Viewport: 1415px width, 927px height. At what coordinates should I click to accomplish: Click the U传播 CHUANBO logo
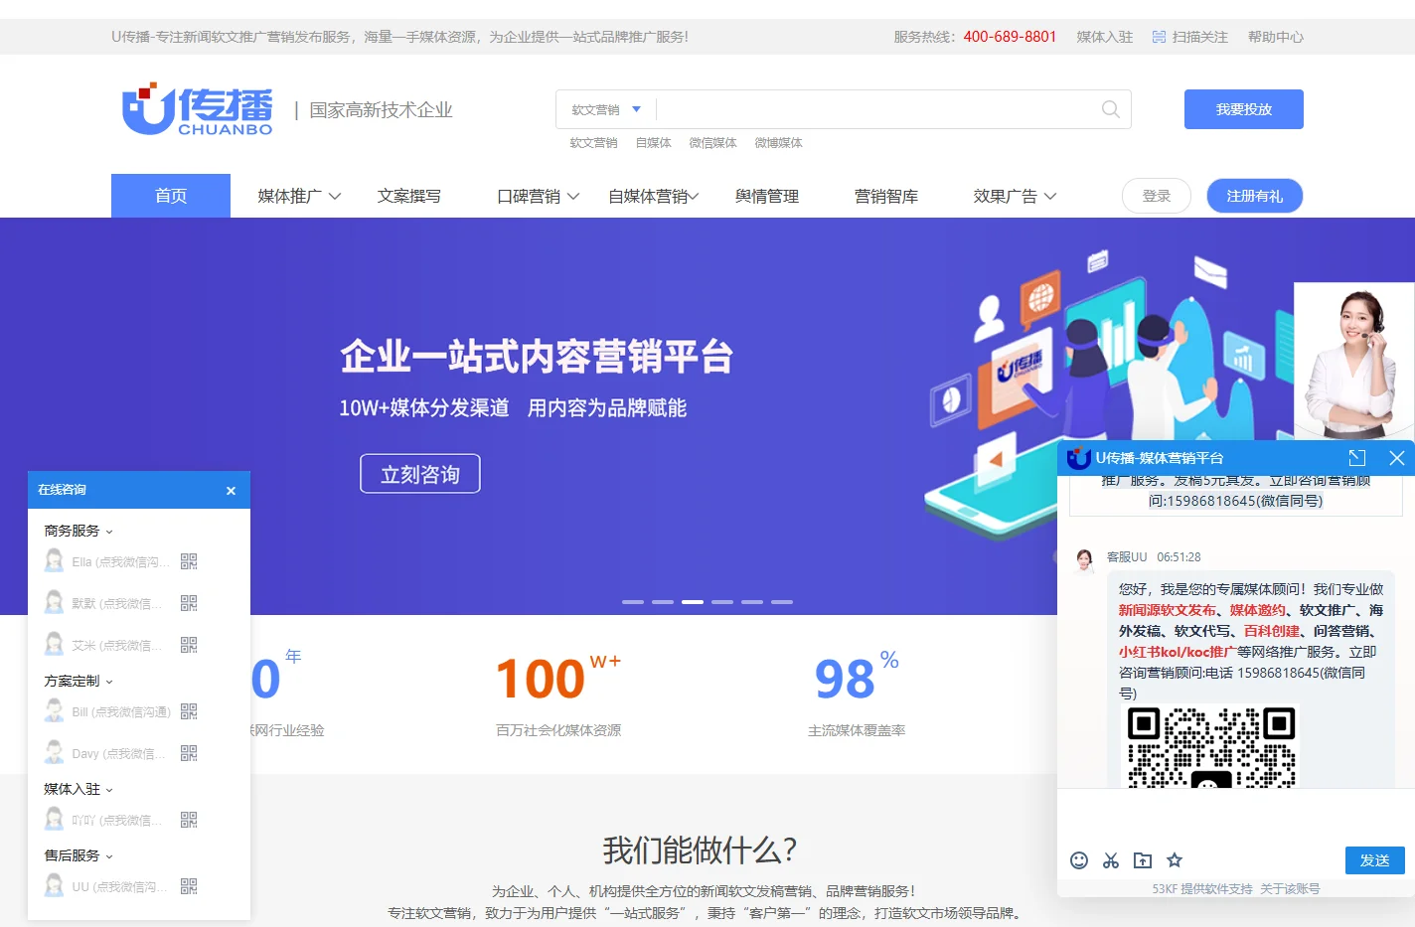[197, 109]
